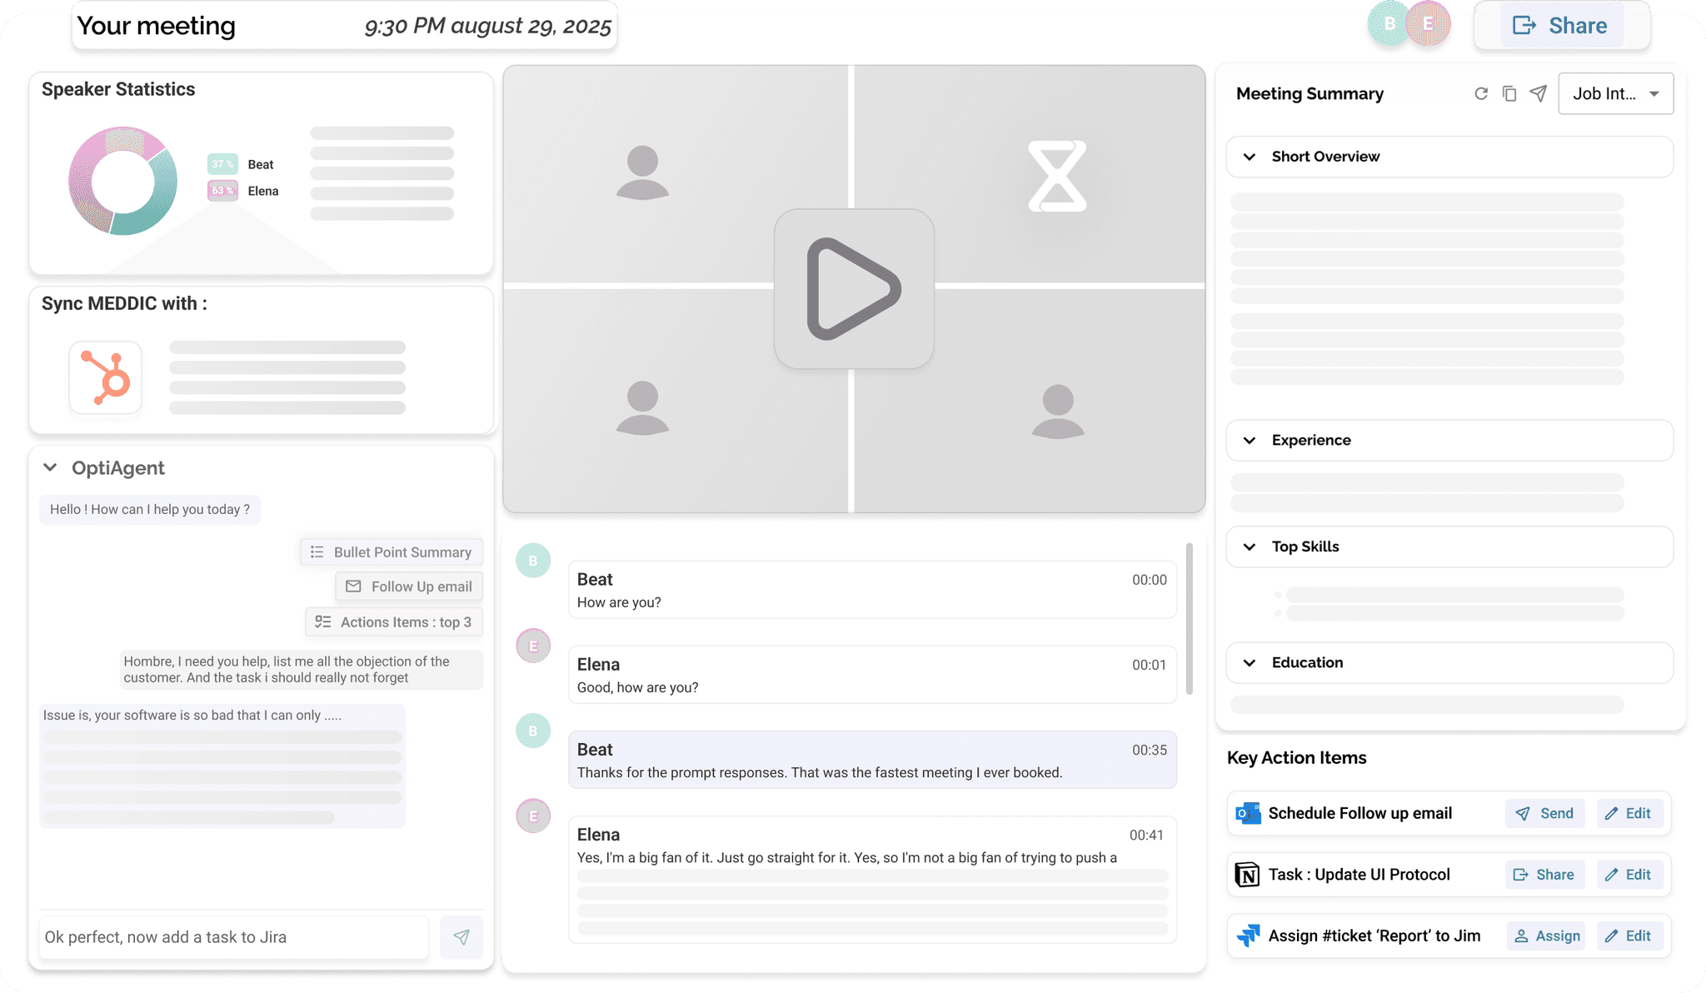Click the Notion icon on Task: Update UI Protocol
The image size is (1706, 993).
(x=1247, y=875)
